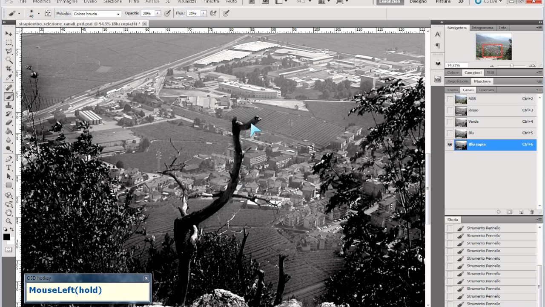This screenshot has height=307, width=545.
Task: Open the CS Live dropdown
Action: pos(488,2)
